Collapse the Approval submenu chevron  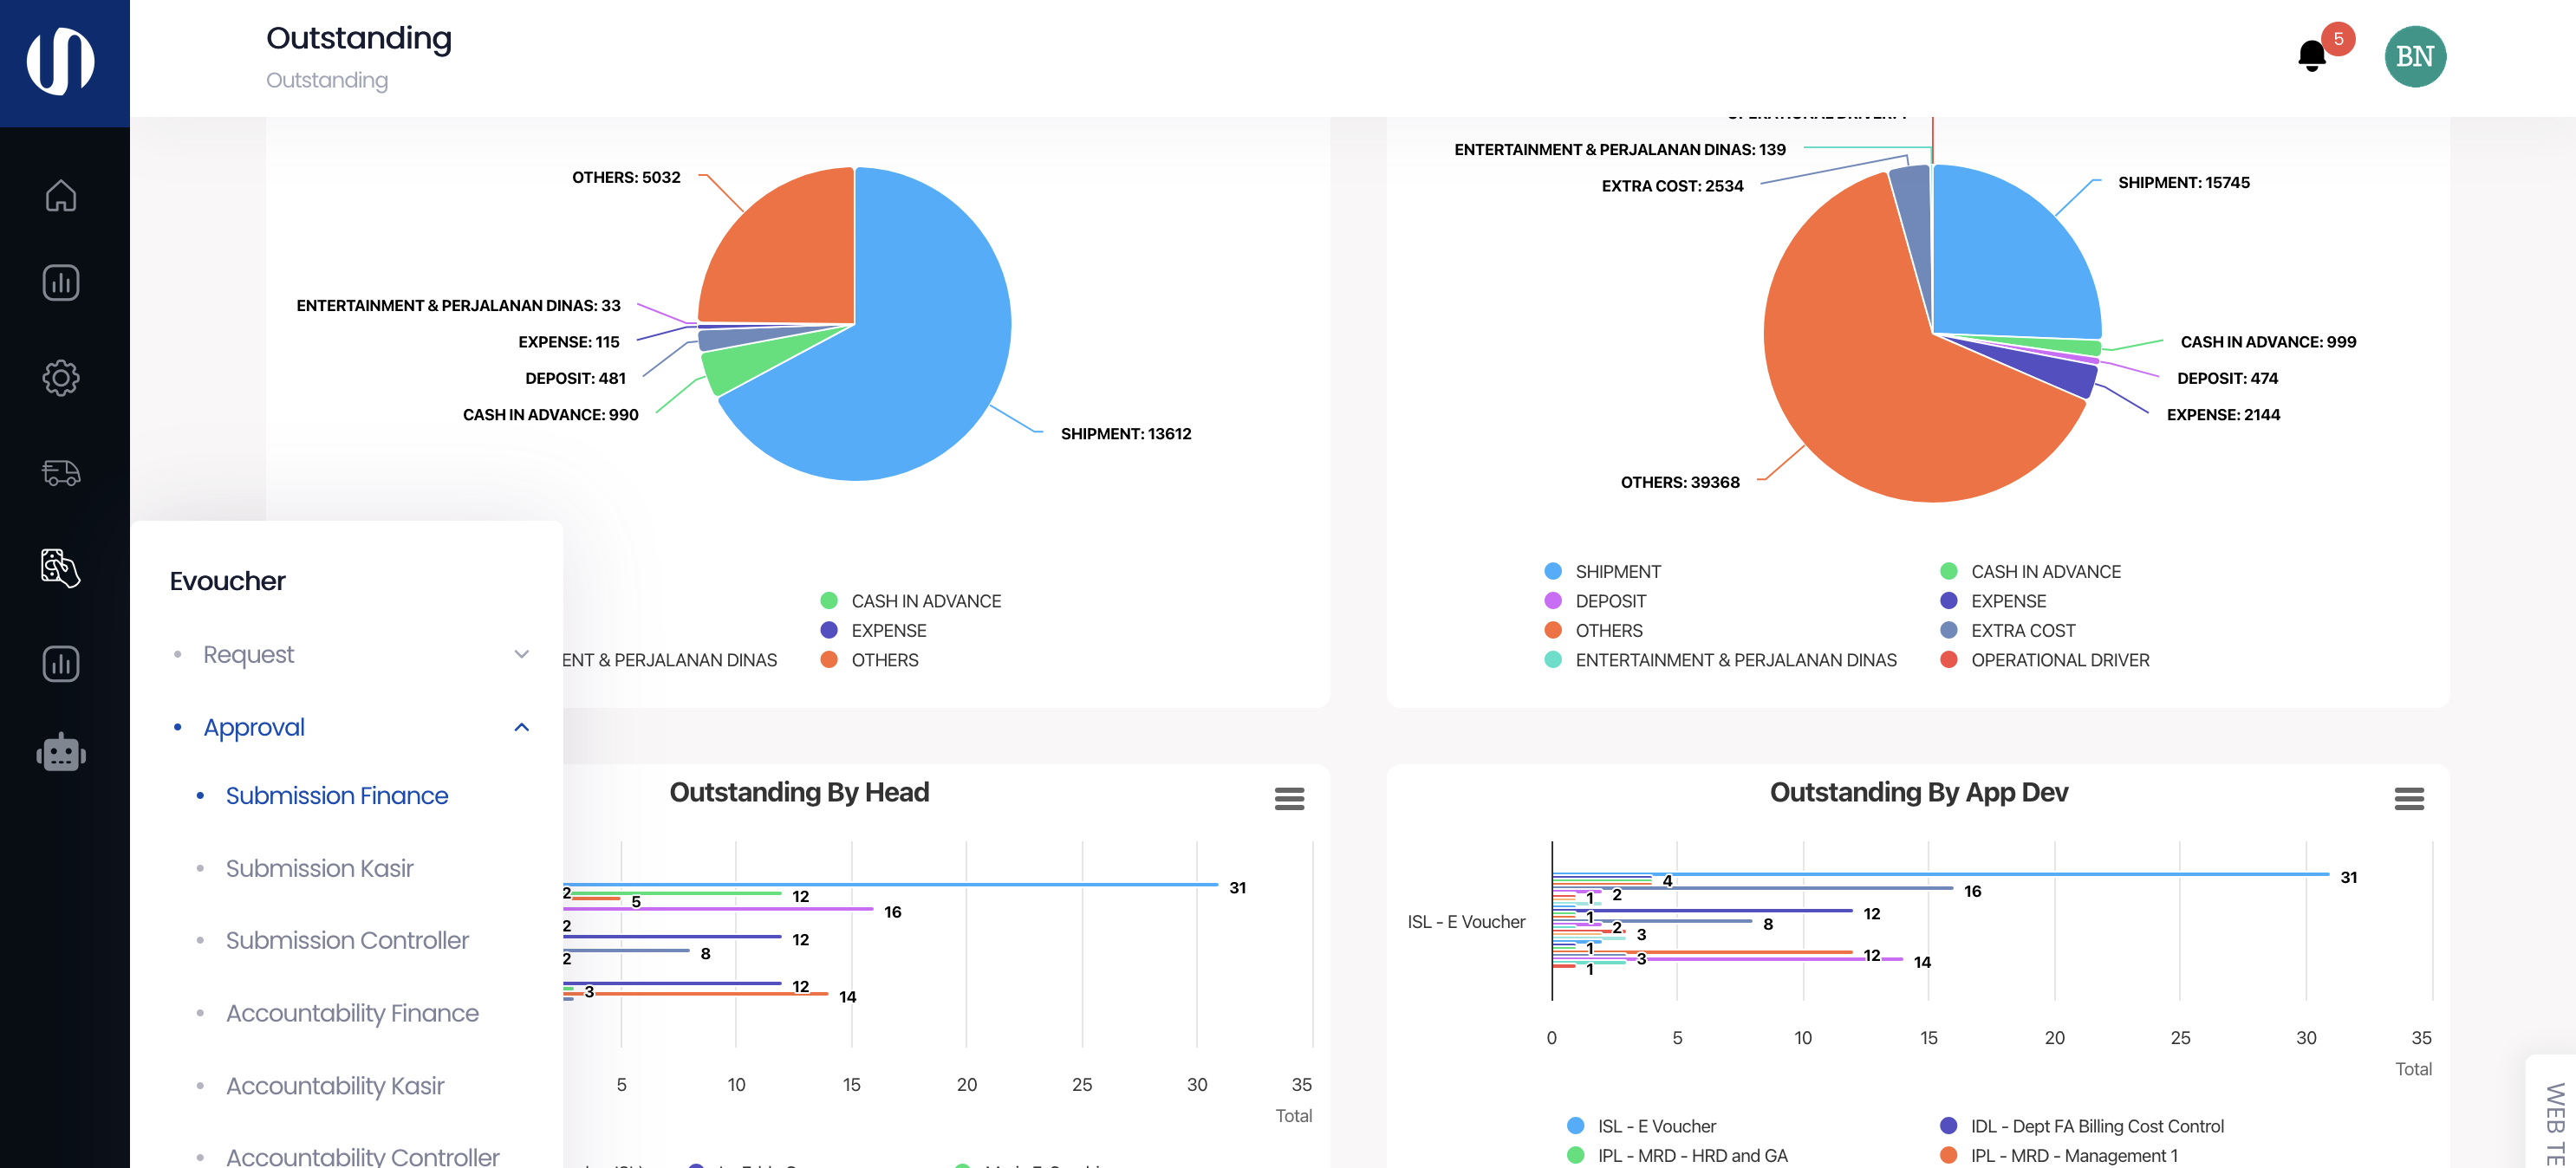tap(521, 727)
